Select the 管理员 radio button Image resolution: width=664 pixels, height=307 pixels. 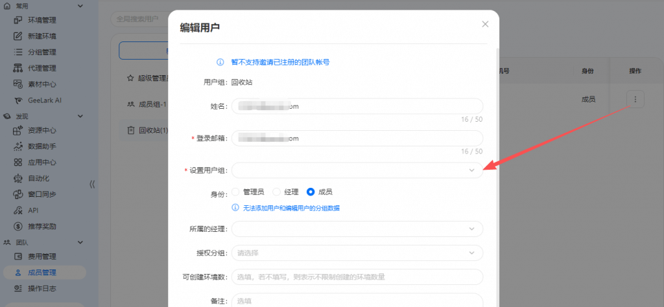pyautogui.click(x=236, y=192)
